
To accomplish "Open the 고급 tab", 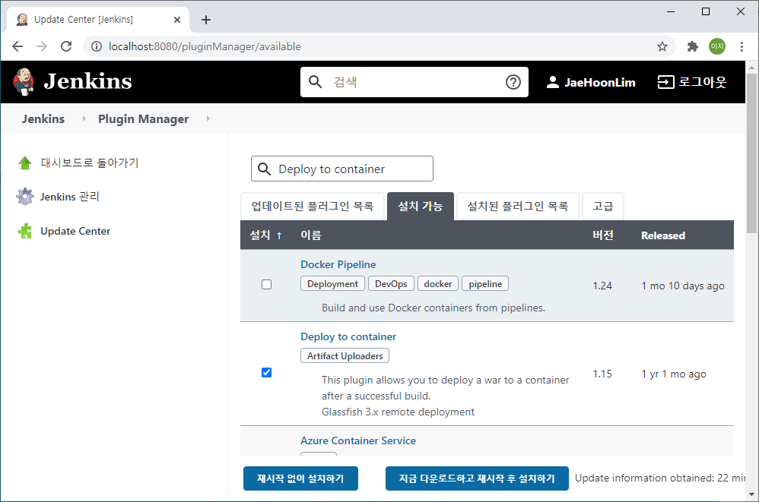I will pyautogui.click(x=602, y=207).
